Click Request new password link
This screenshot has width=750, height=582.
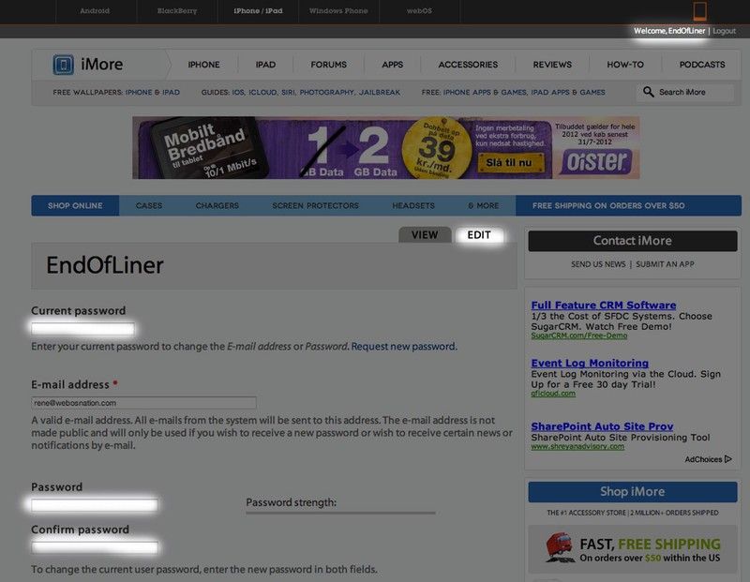[403, 346]
